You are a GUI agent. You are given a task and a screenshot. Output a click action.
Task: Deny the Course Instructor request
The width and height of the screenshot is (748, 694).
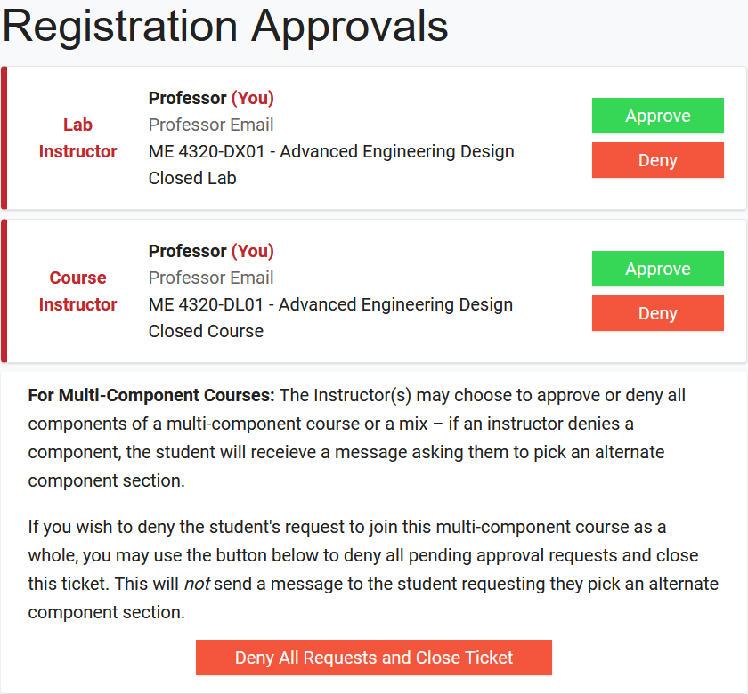click(x=657, y=314)
